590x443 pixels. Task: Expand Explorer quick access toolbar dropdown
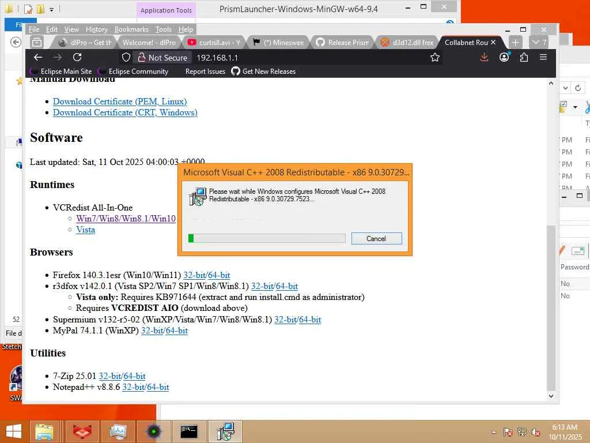tap(51, 9)
